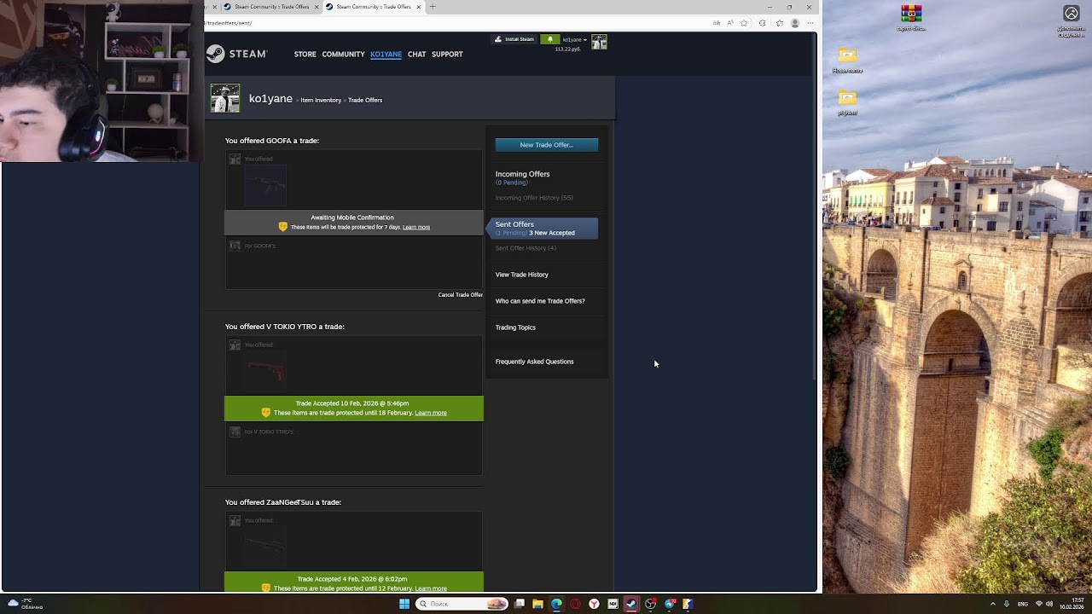This screenshot has height=614, width=1092.
Task: Open Yandex browser from taskbar
Action: coord(594,604)
